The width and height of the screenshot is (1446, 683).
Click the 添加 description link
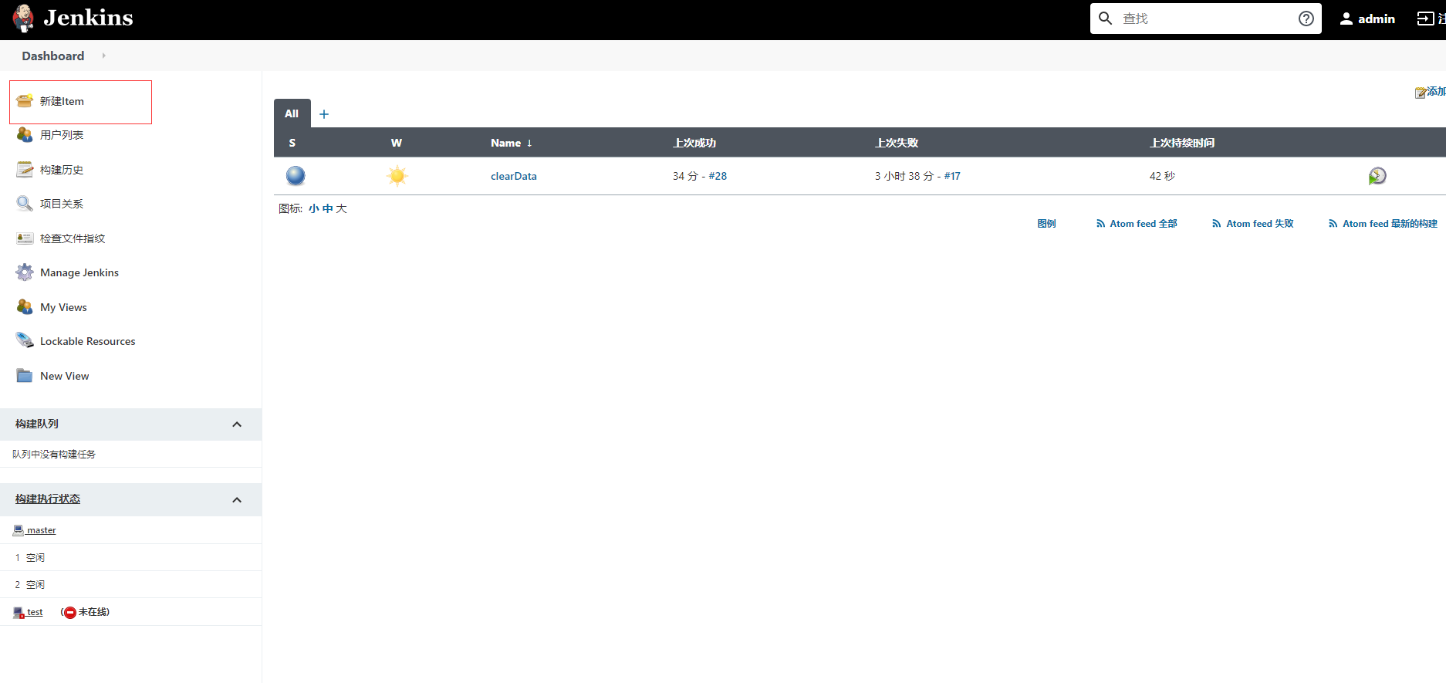(1436, 92)
